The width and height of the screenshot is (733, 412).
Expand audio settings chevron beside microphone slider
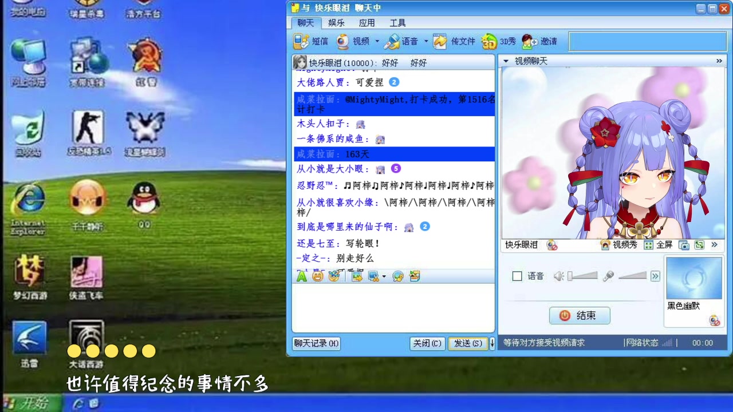655,276
